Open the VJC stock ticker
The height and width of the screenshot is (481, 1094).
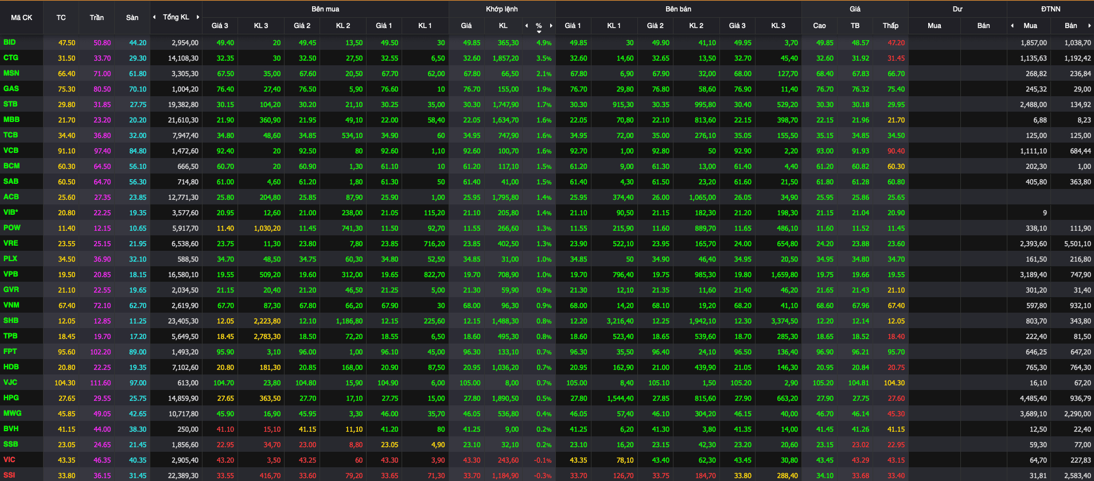click(10, 383)
